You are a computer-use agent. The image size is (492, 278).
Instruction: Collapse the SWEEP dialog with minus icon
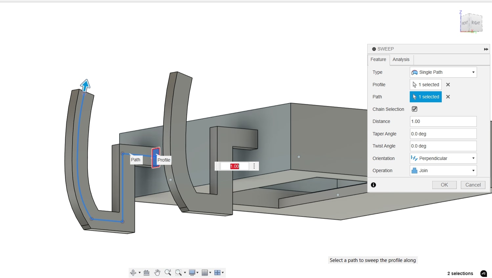point(374,49)
